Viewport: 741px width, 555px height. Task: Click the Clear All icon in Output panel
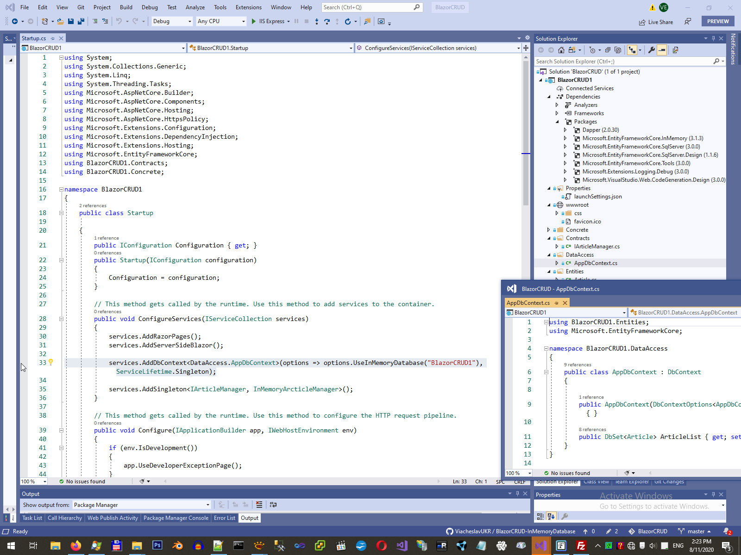coord(259,505)
